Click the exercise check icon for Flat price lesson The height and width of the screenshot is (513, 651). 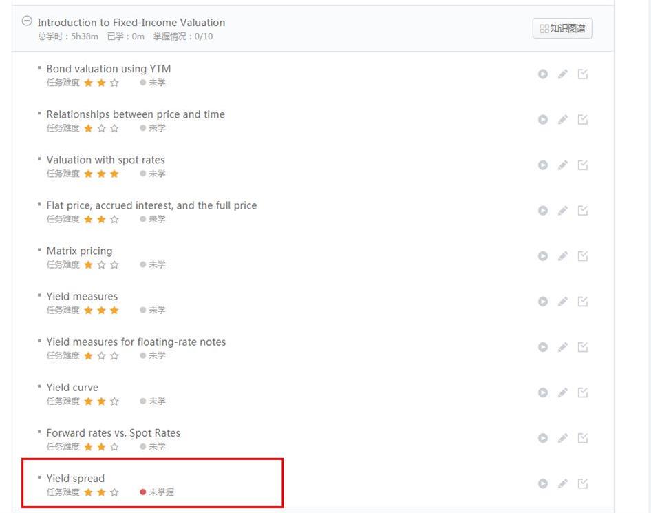tap(583, 211)
